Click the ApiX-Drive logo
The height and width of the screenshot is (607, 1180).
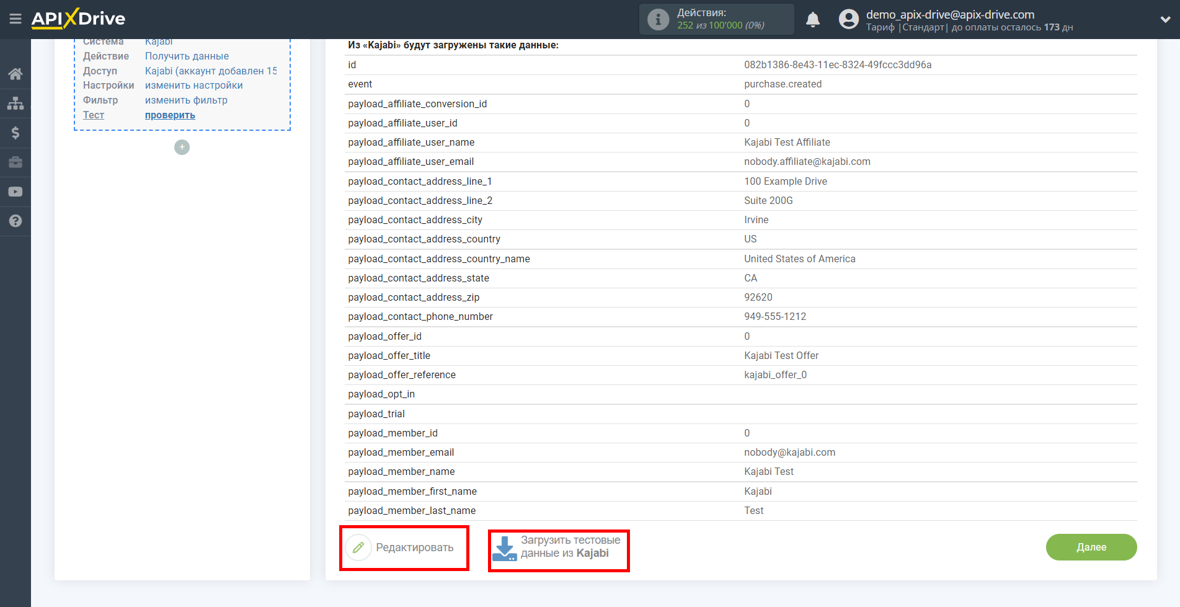point(78,19)
